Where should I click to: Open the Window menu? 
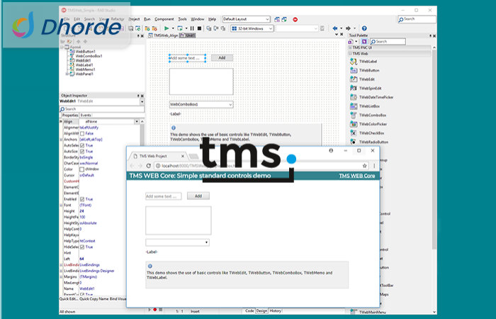point(198,19)
